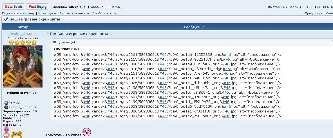Screen dimensions: 333x138
Task: Click the Drake_Ananas avatar image
Action: [23, 66]
